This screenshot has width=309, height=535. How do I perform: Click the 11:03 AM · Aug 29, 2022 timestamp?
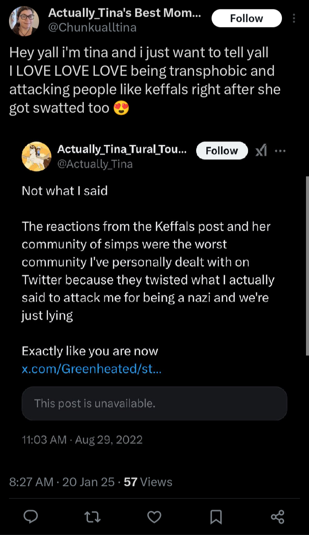click(x=82, y=440)
